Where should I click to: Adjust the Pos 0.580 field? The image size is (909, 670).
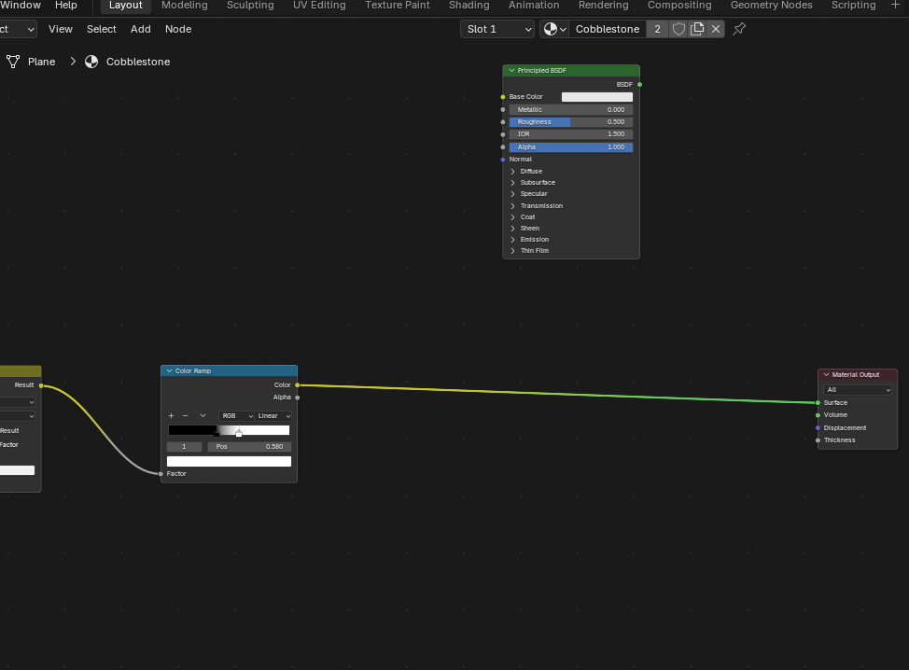pos(249,447)
